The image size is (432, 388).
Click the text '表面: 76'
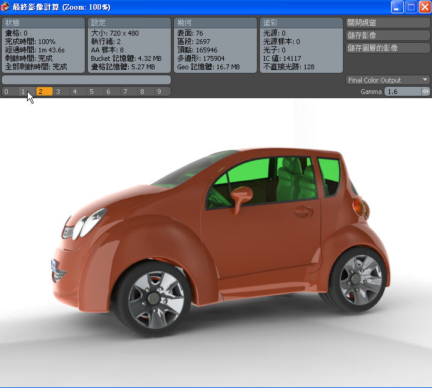(190, 33)
